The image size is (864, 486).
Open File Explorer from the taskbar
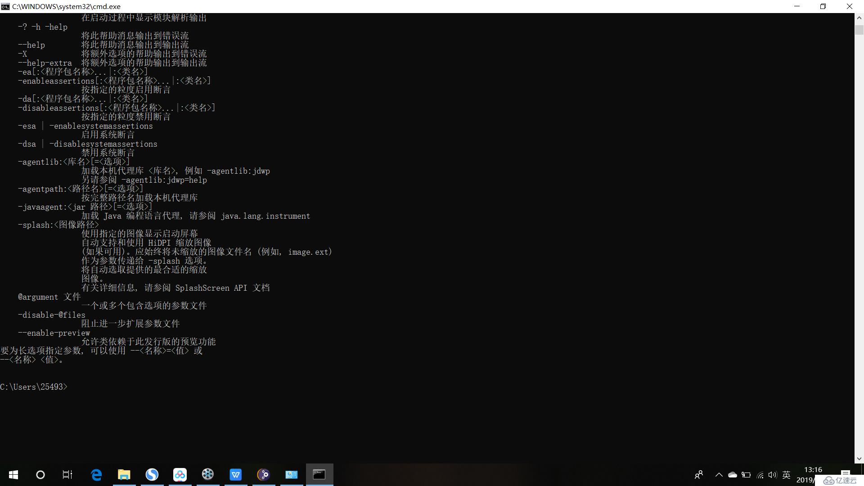[124, 475]
